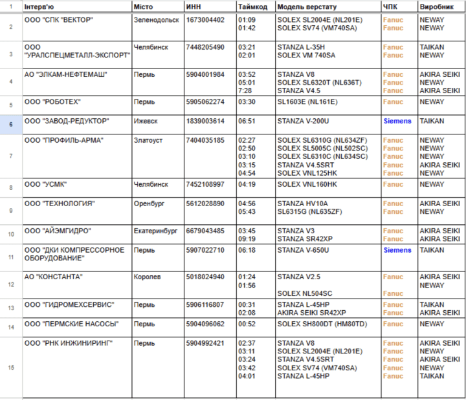Screen dimensions: 466x400
Task: Click city cell Оренбург
Action: [158, 211]
